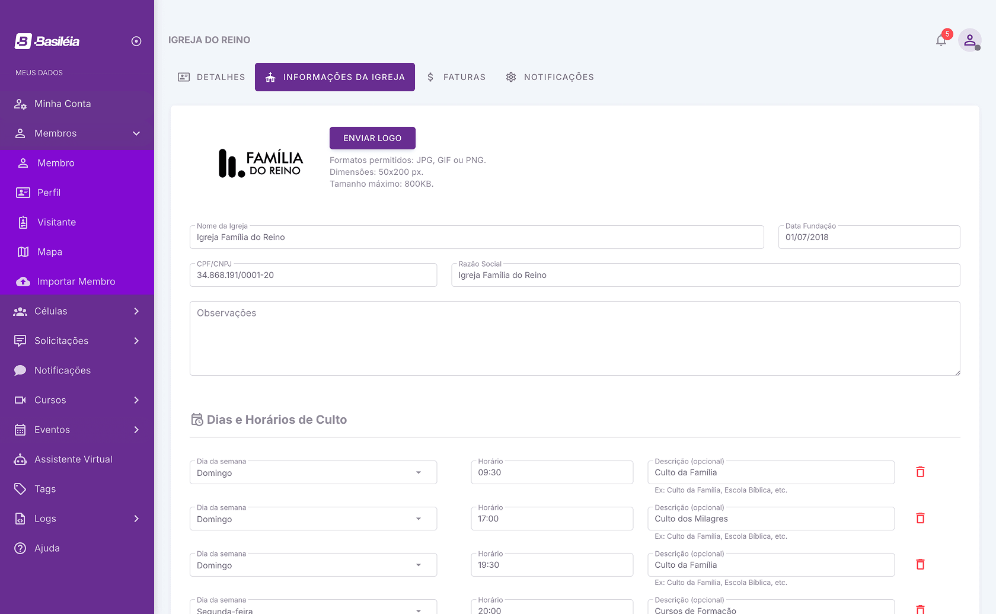Go to Importar Membro upload page
Screen dimensions: 996x614
76,282
